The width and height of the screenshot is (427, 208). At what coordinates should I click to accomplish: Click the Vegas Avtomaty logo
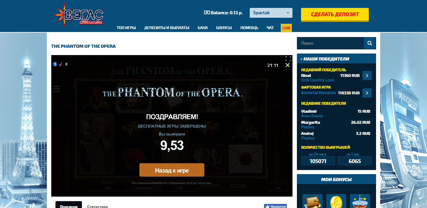click(78, 15)
